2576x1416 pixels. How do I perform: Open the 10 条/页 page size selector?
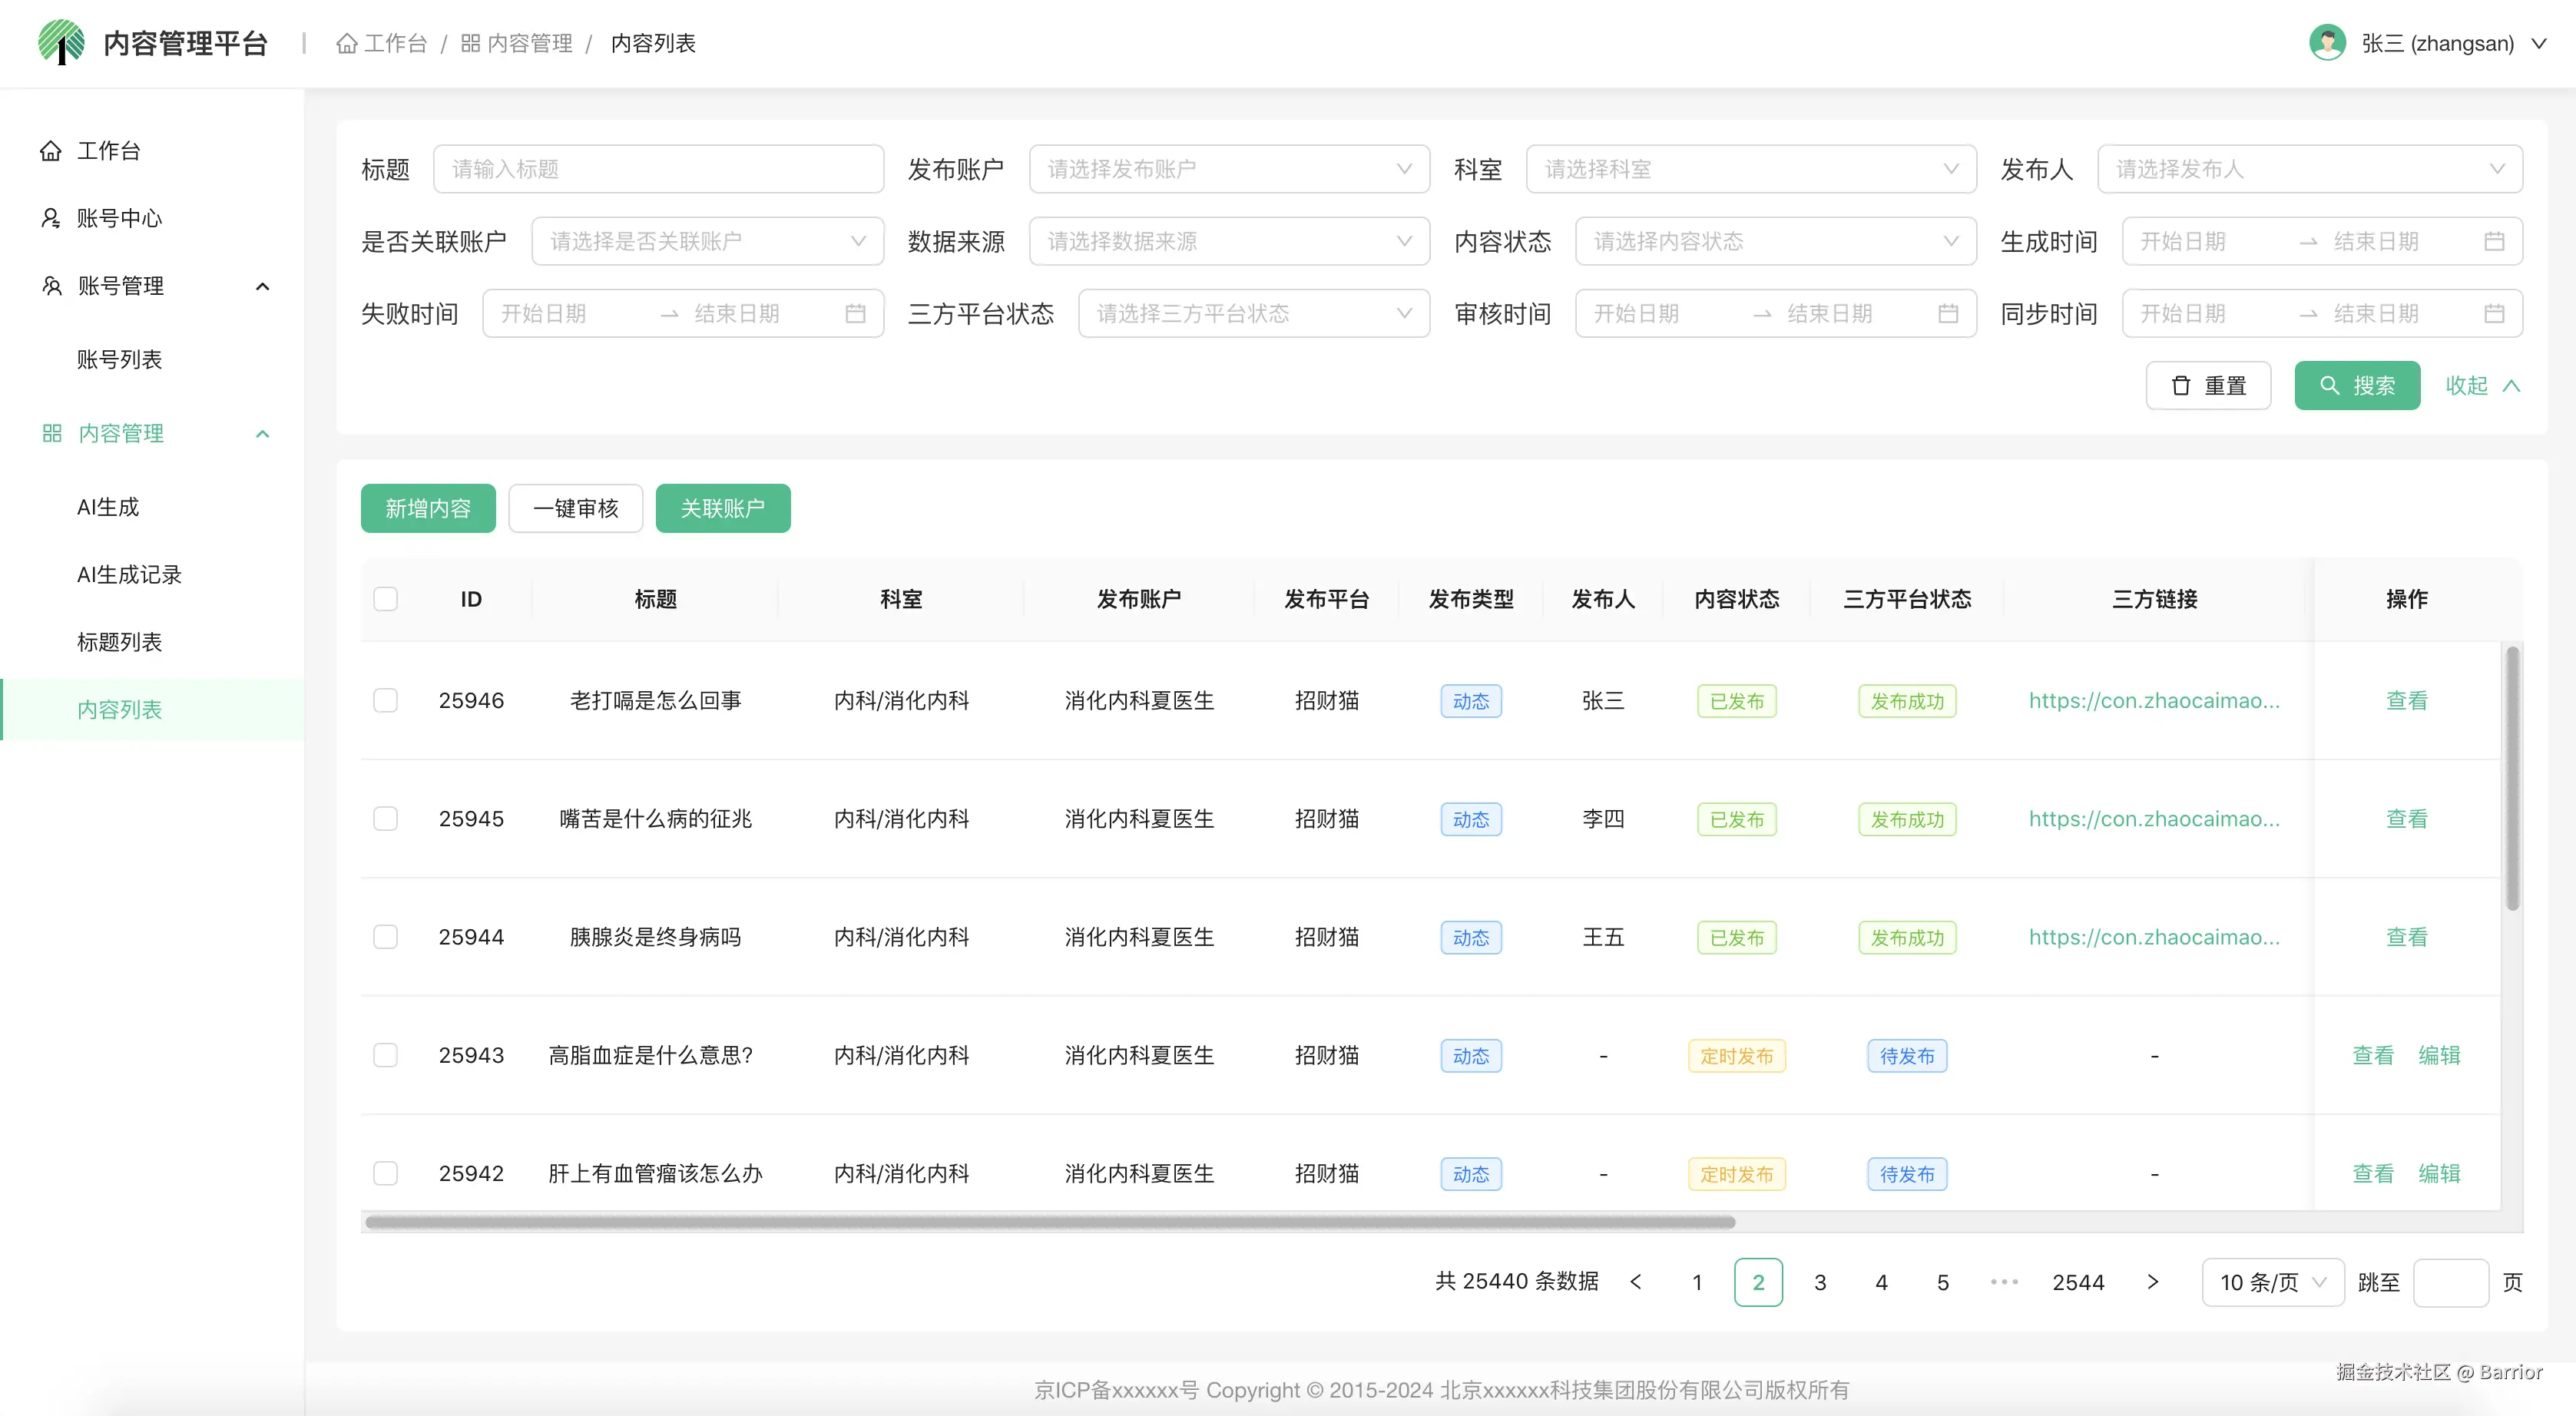tap(2272, 1282)
